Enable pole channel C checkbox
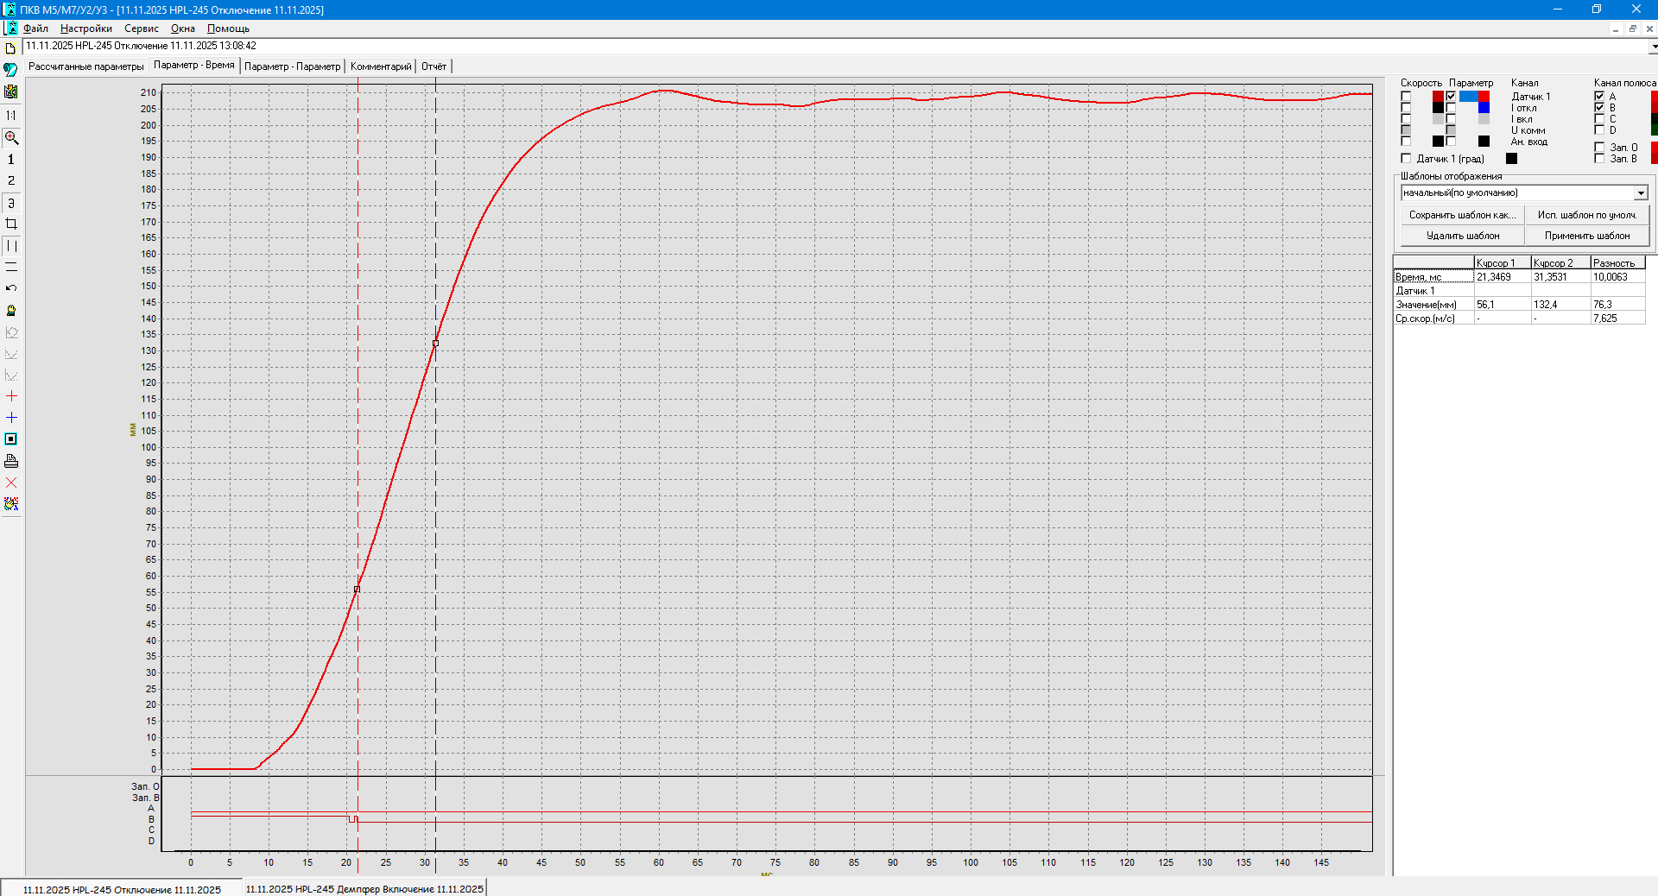1658x896 pixels. pyautogui.click(x=1599, y=119)
